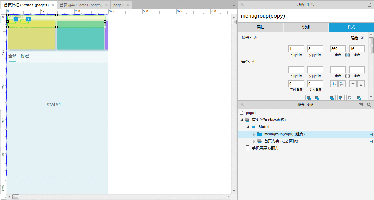Collapse the 首页外框 tree node
Viewport: 374px width, 200px height.
242,120
